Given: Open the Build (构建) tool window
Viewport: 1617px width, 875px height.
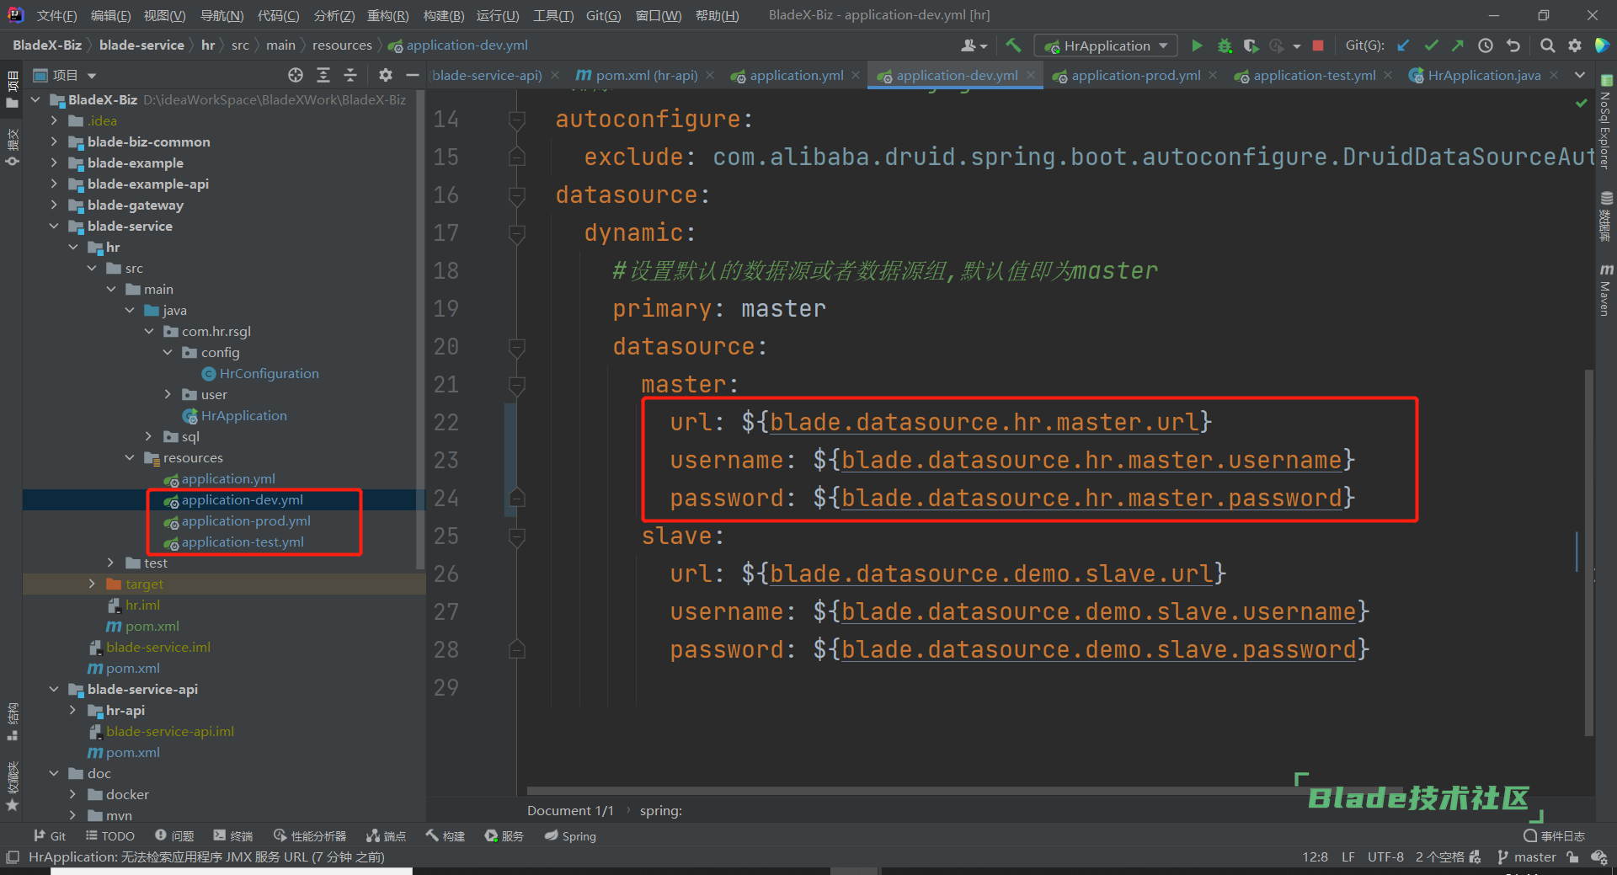Looking at the screenshot, I should tap(446, 835).
